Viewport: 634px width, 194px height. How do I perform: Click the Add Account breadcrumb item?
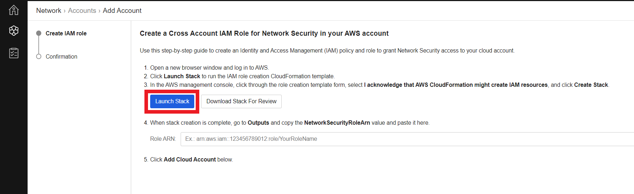point(122,11)
